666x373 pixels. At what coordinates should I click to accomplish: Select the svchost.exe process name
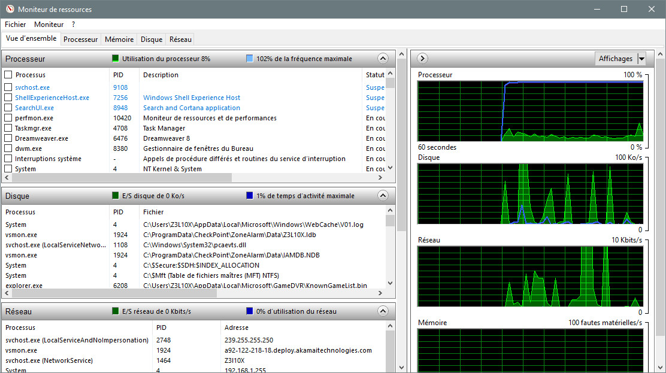(x=32, y=87)
